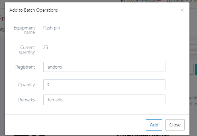Click the teal button behind the dialog
This screenshot has height=136, width=197.
196,70
